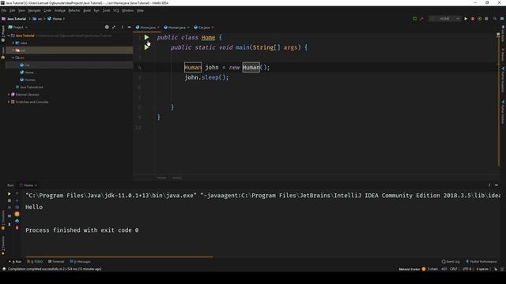The image size is (506, 284).
Task: Collapse the Java Tutorial project root
Action: [9, 35]
